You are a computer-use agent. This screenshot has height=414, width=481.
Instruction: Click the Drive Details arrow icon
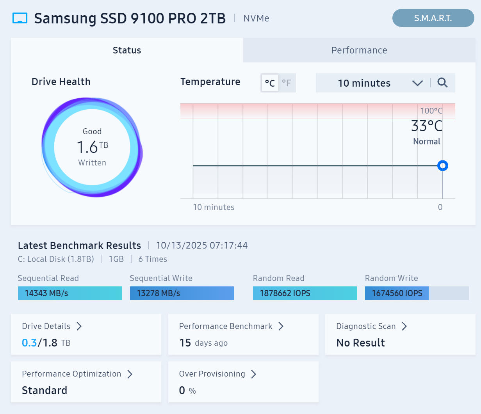(x=79, y=326)
